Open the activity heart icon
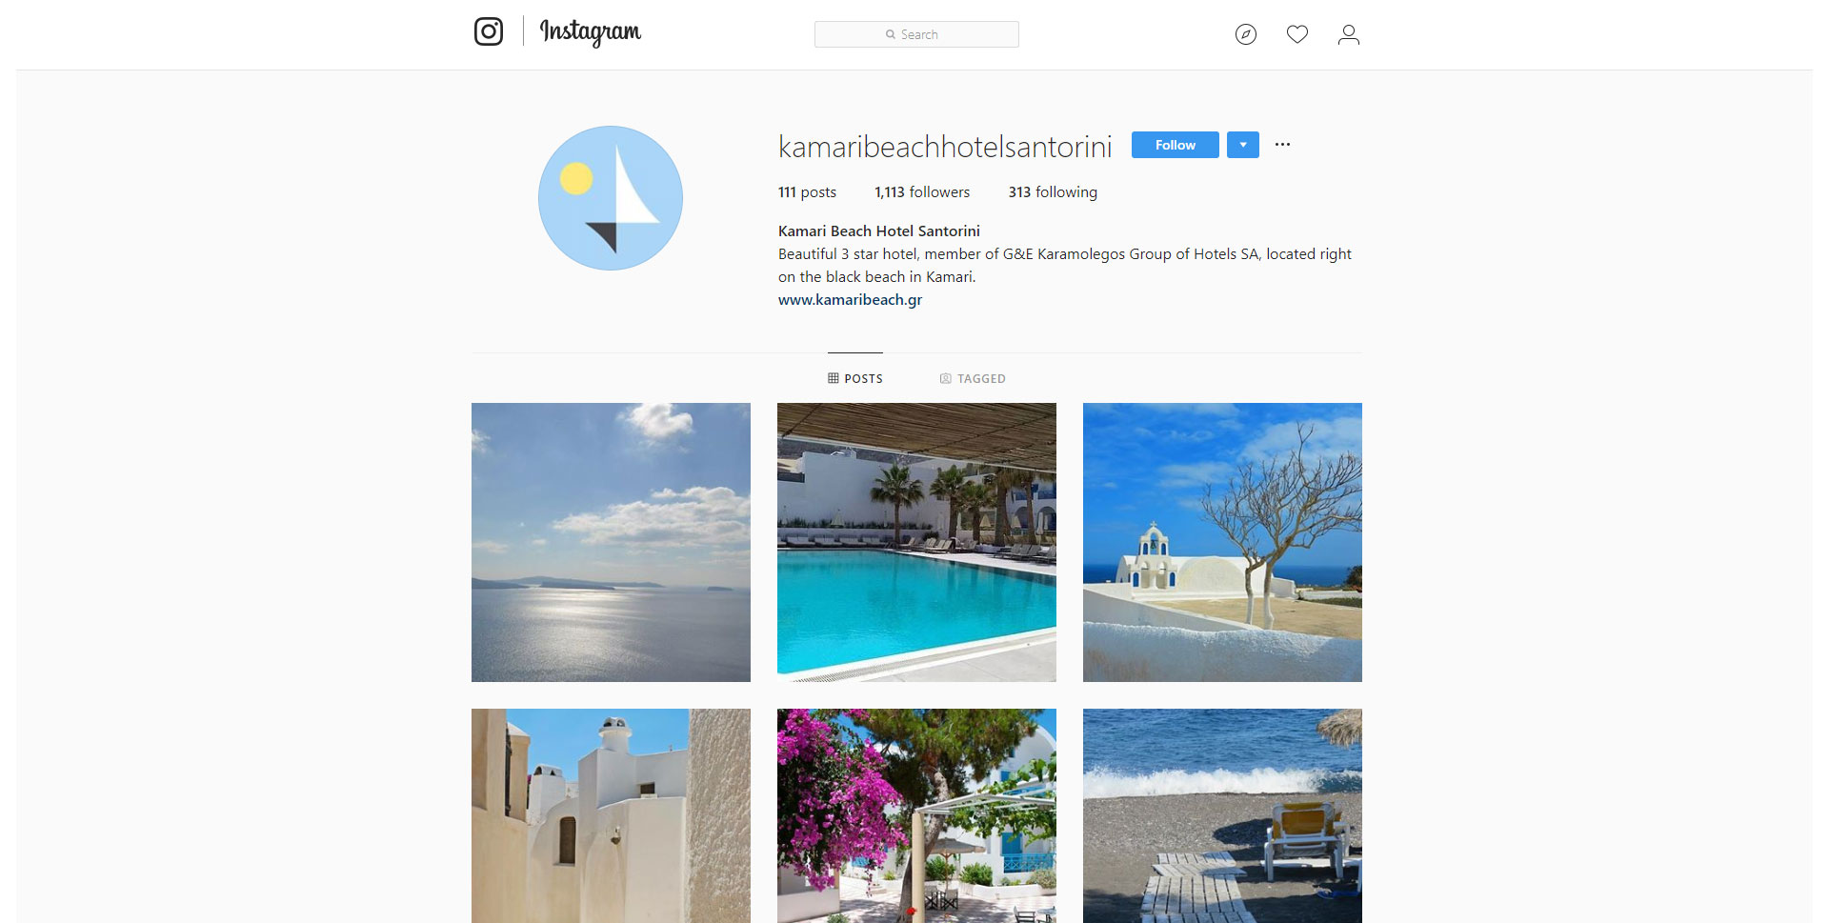 (1297, 34)
